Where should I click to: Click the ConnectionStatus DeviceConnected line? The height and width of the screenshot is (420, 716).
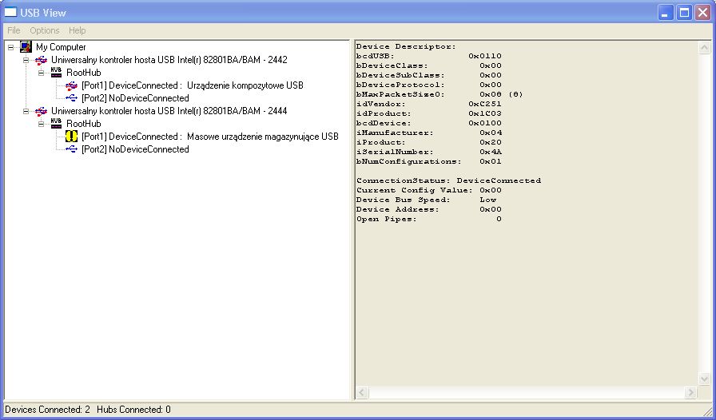448,180
